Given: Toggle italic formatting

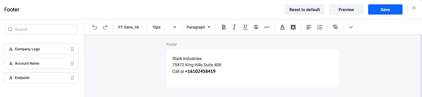Looking at the screenshot, I should pyautogui.click(x=234, y=27).
